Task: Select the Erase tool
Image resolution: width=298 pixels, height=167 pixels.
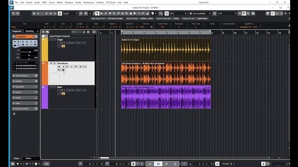Action: (x=110, y=13)
